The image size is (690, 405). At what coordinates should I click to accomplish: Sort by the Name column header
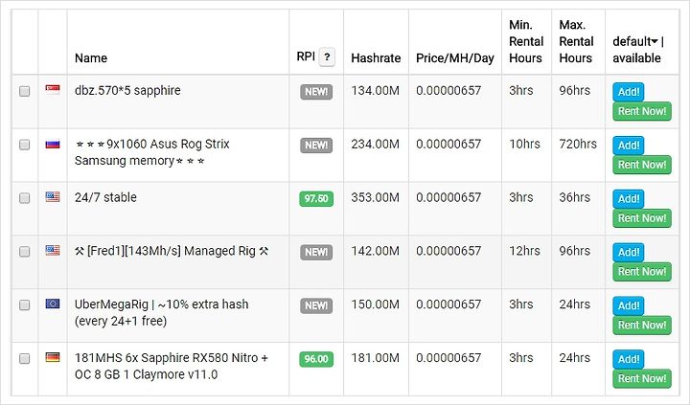(91, 58)
